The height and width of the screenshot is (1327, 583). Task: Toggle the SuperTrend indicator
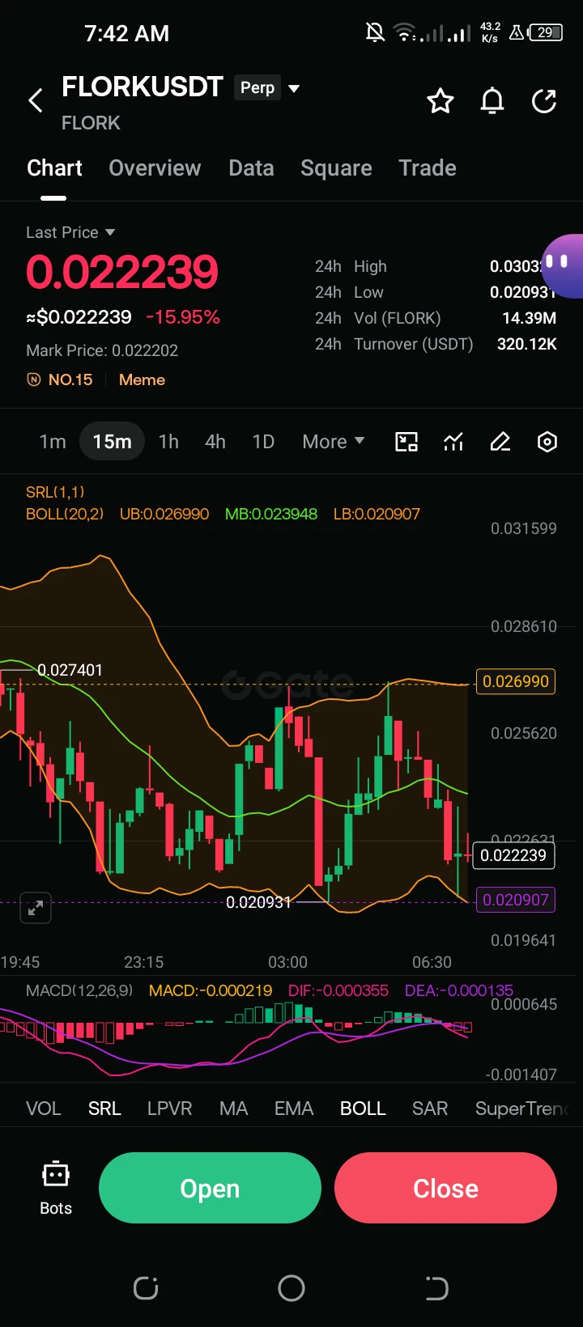522,1109
